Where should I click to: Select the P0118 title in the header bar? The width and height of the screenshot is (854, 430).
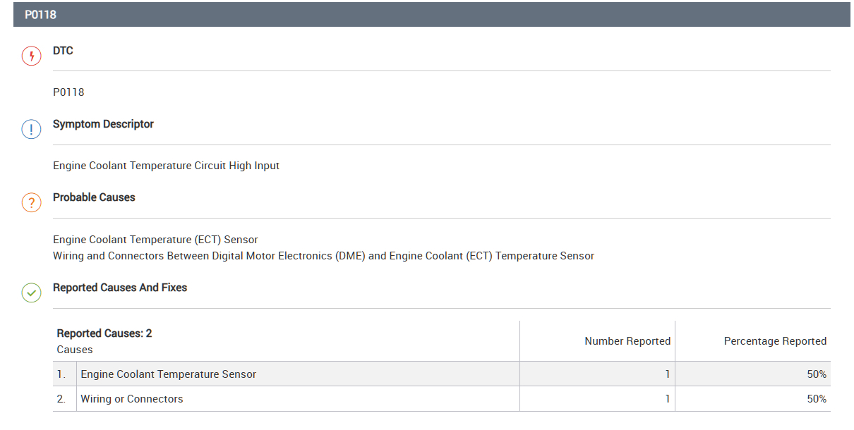point(40,14)
